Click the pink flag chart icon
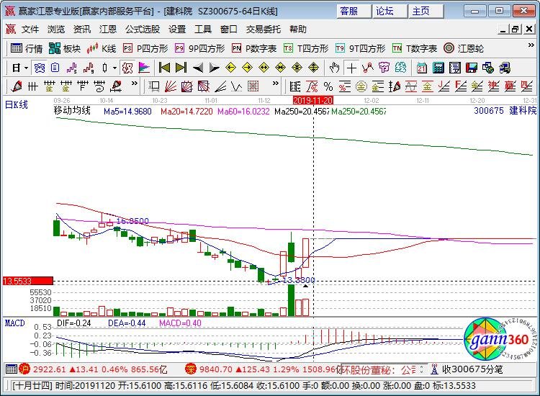Viewport: 540px width, 396px height. click(144, 68)
